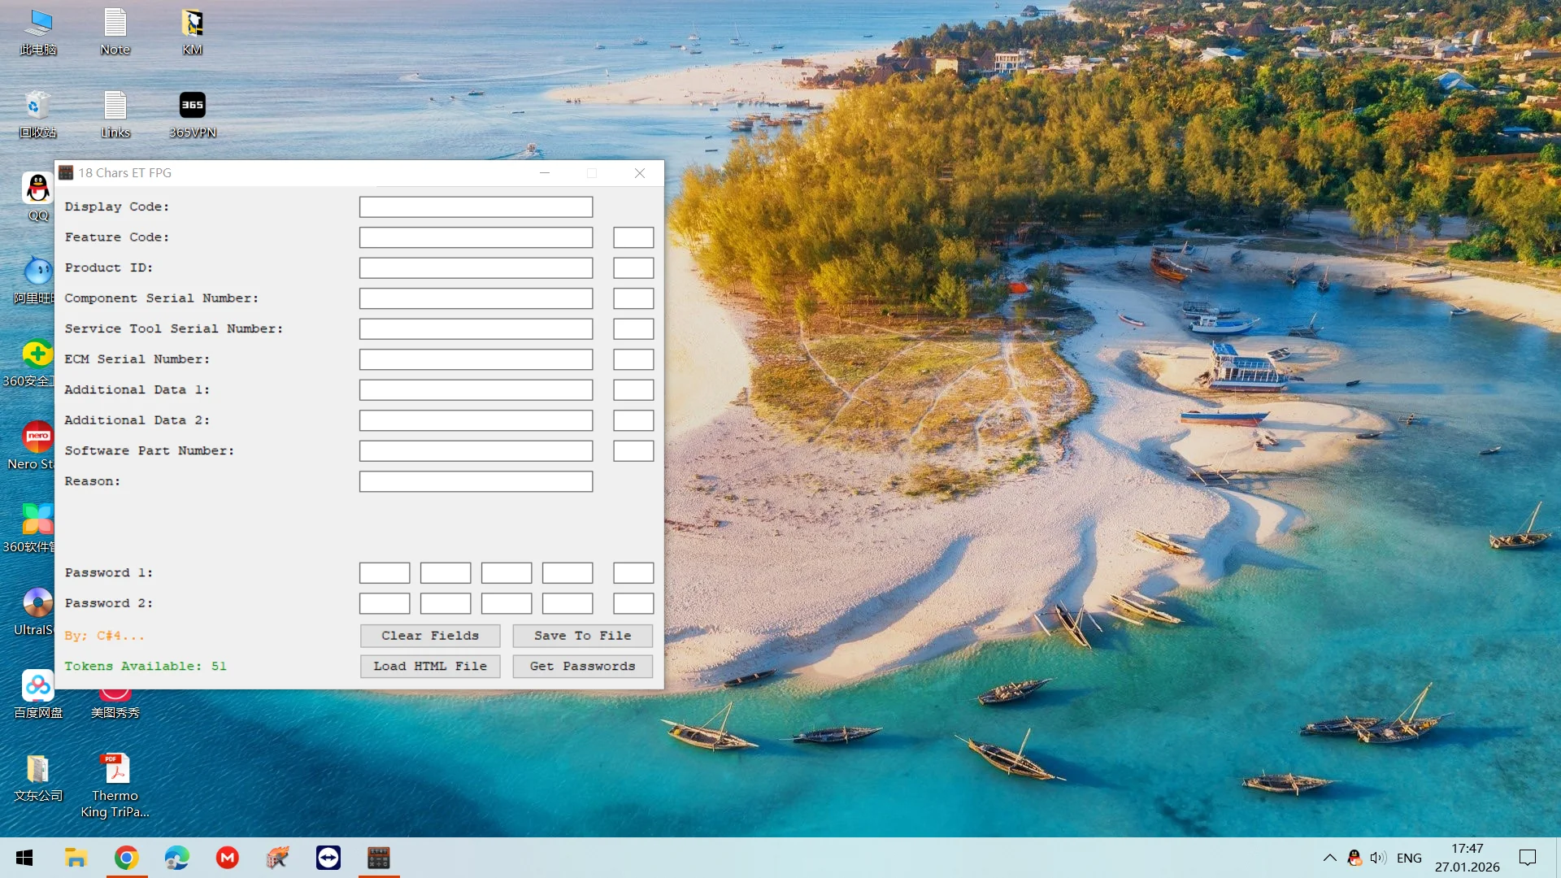Open the KM desktop shortcut
The width and height of the screenshot is (1561, 878).
coord(192,31)
